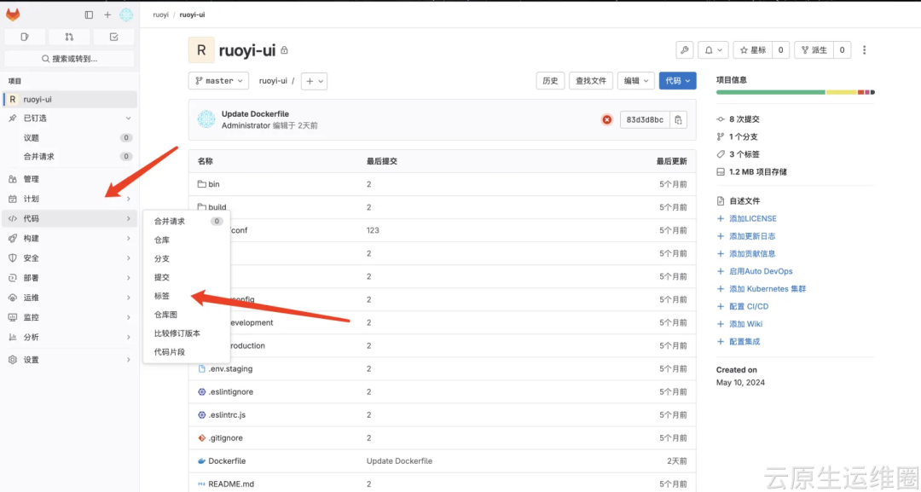Open the 编辑 edit dropdown
This screenshot has height=492, width=921.
pos(636,81)
